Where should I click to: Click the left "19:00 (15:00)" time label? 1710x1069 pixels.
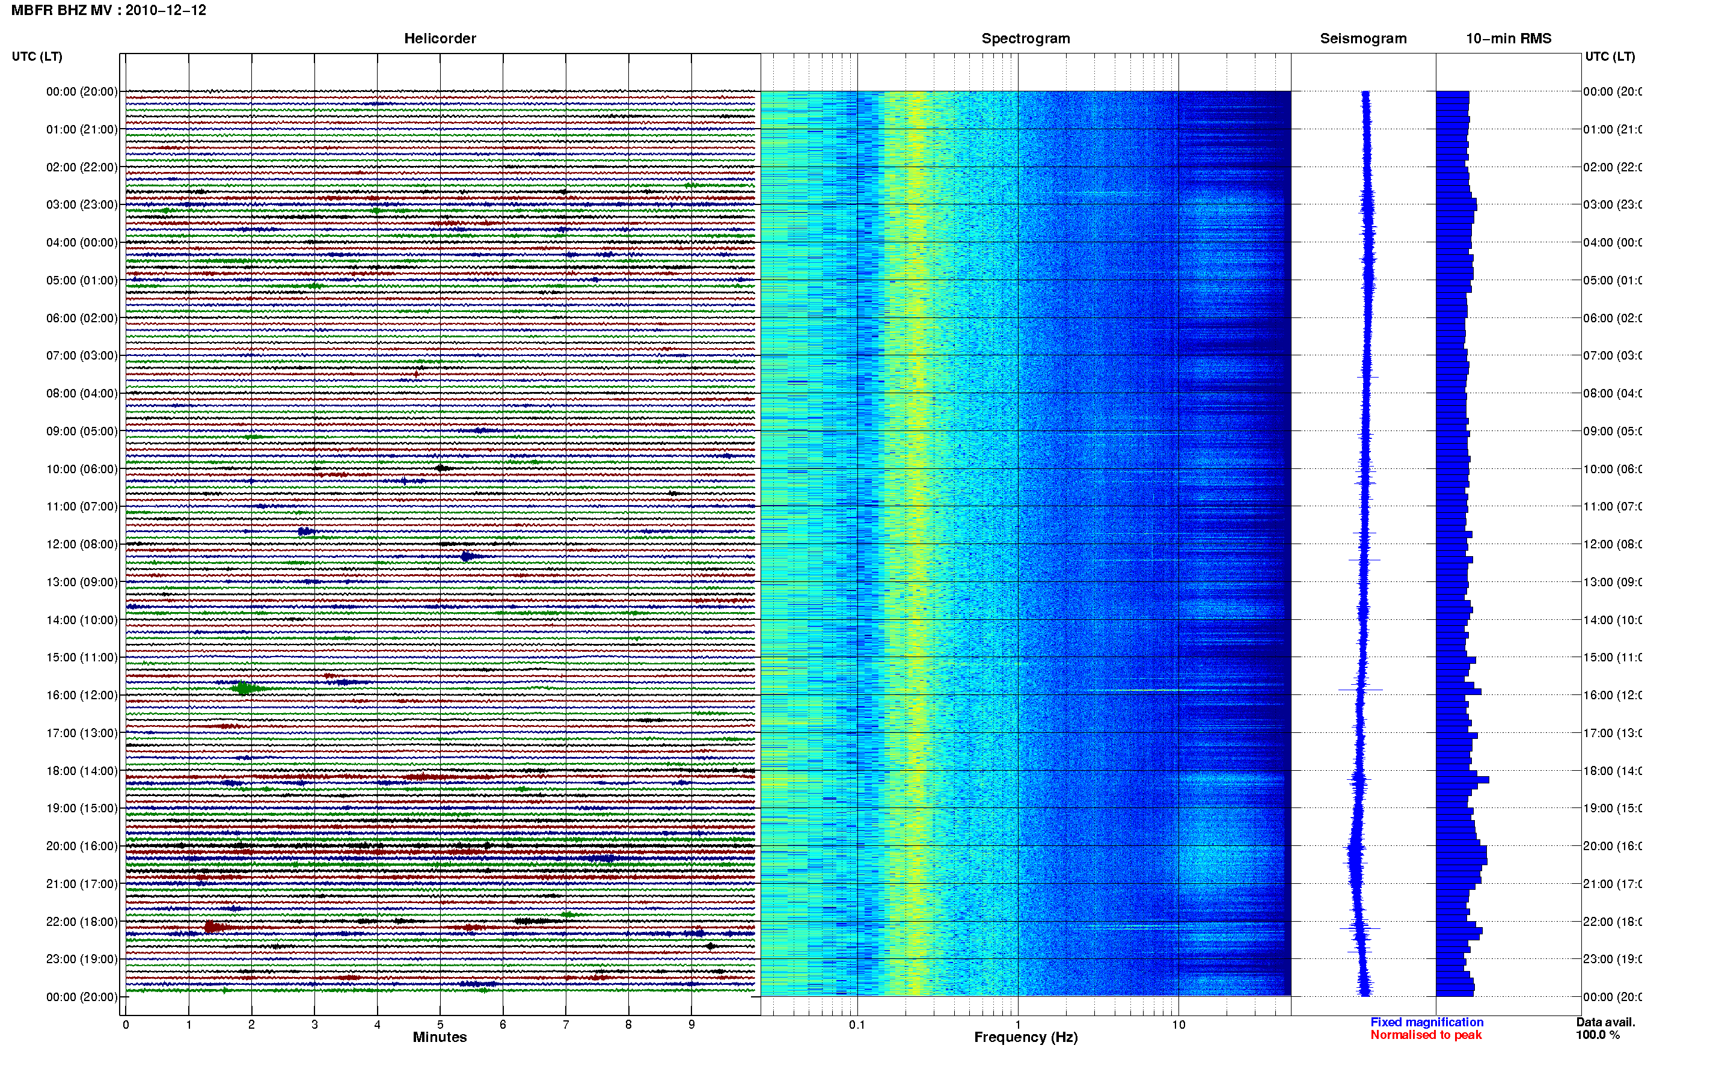82,809
